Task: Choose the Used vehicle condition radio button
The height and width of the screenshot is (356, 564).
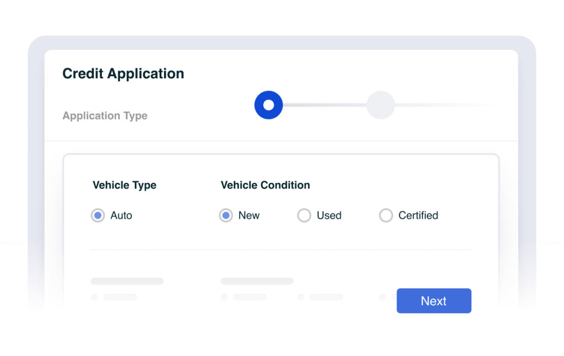Action: (x=304, y=215)
